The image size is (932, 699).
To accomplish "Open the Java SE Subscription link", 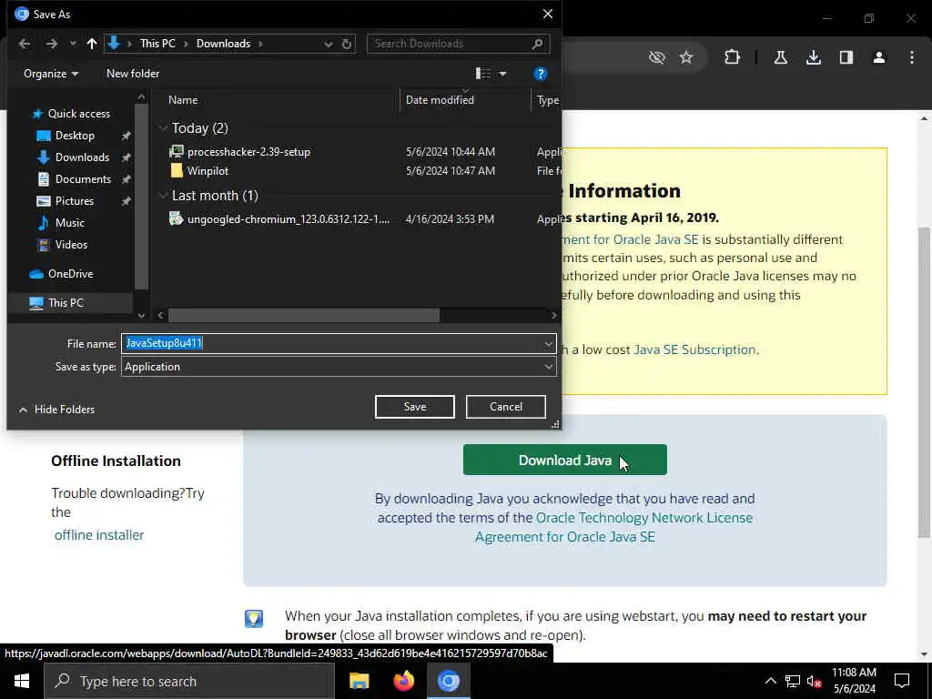I will click(x=694, y=349).
